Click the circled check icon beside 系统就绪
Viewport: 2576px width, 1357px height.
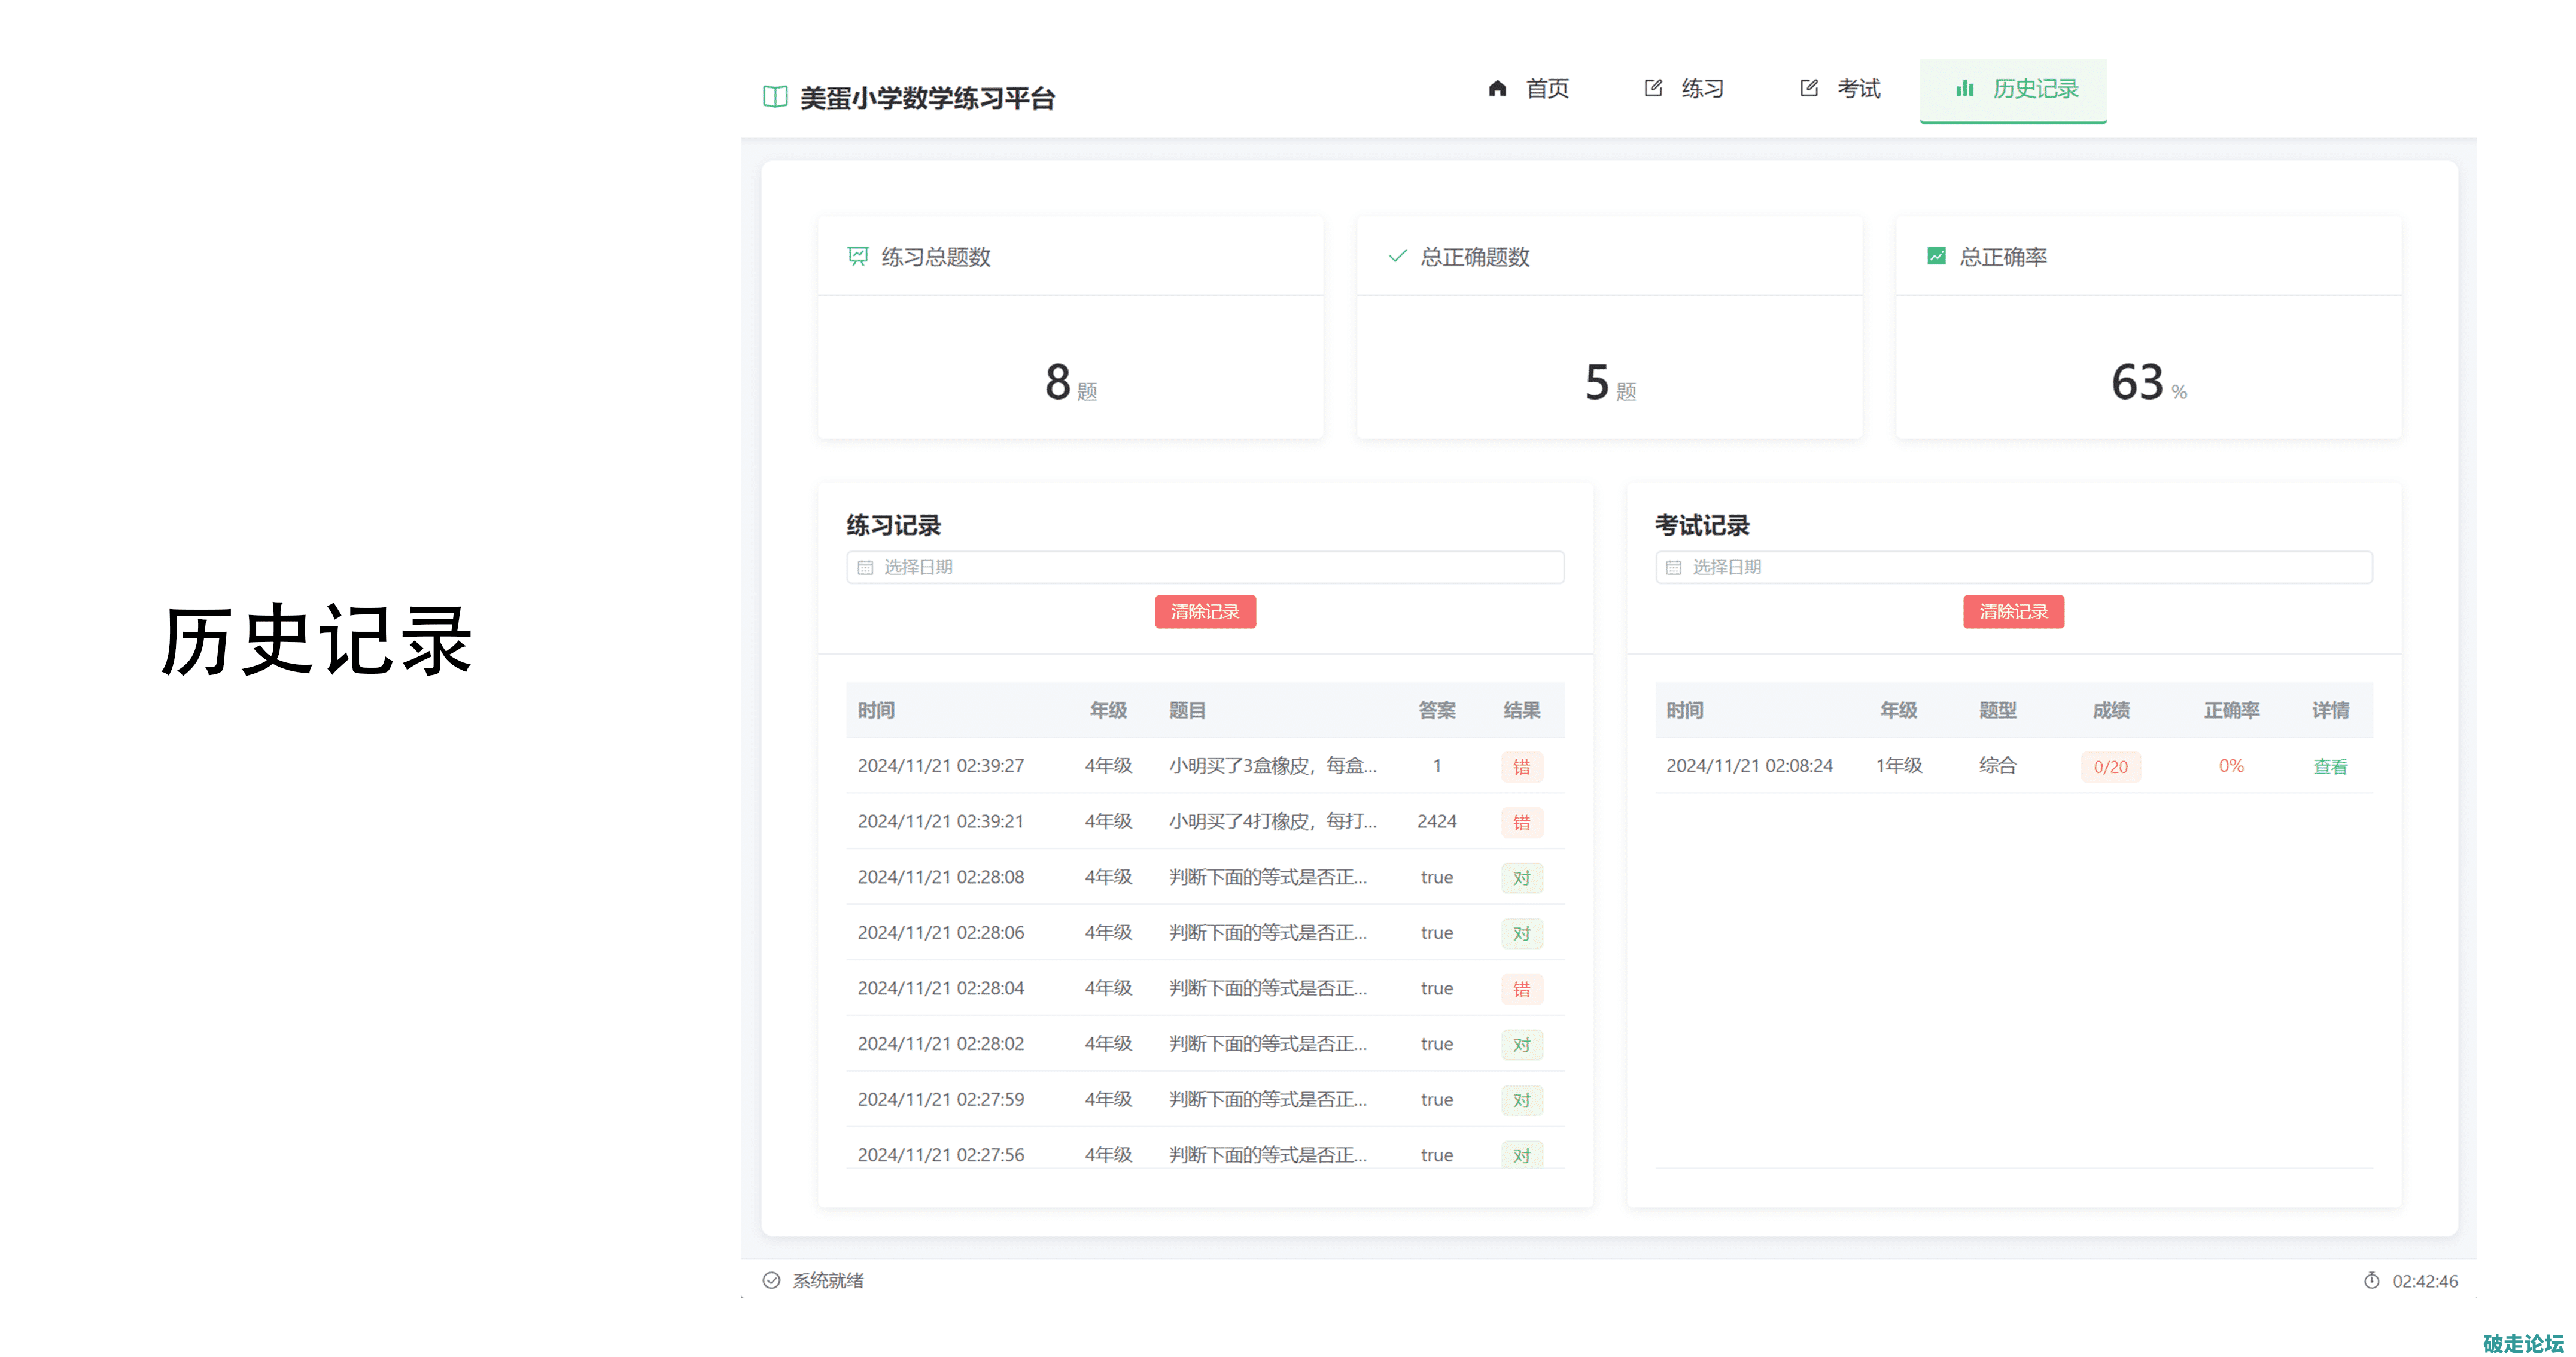(771, 1280)
